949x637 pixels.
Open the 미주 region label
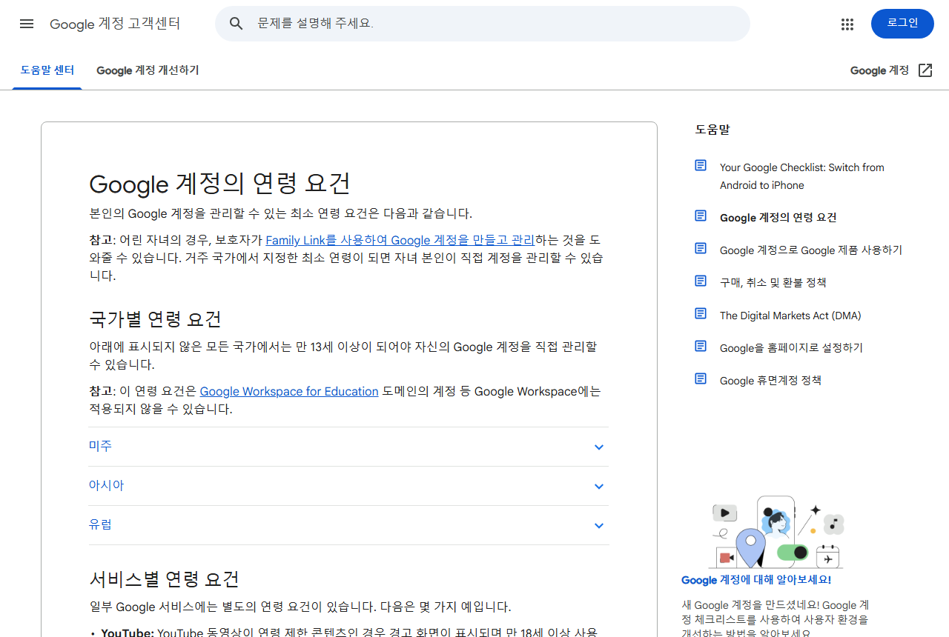pyautogui.click(x=100, y=446)
